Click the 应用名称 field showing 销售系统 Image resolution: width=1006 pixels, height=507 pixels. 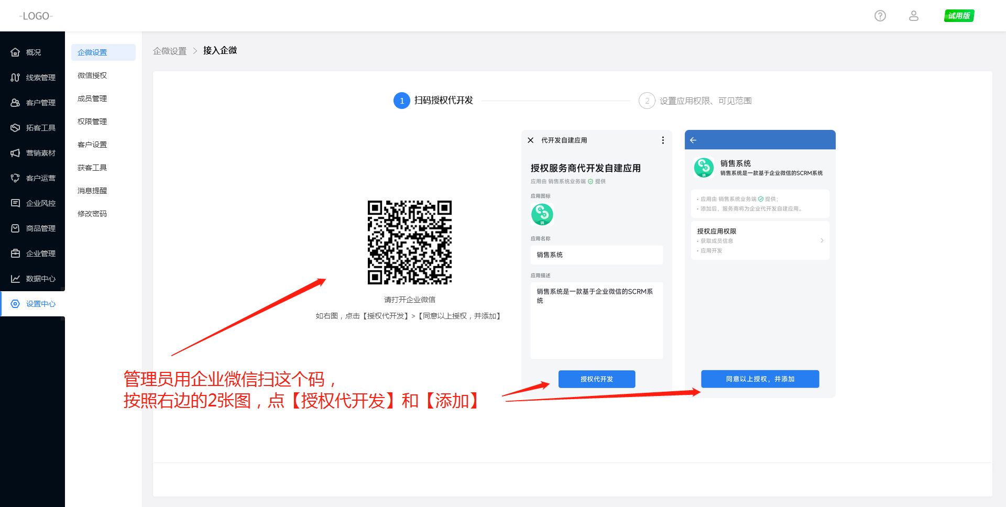point(597,255)
